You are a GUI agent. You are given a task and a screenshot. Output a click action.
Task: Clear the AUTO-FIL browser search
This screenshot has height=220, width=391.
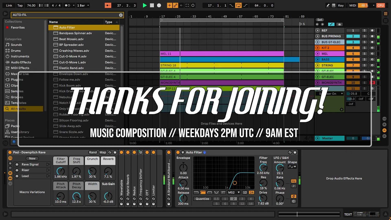121,15
